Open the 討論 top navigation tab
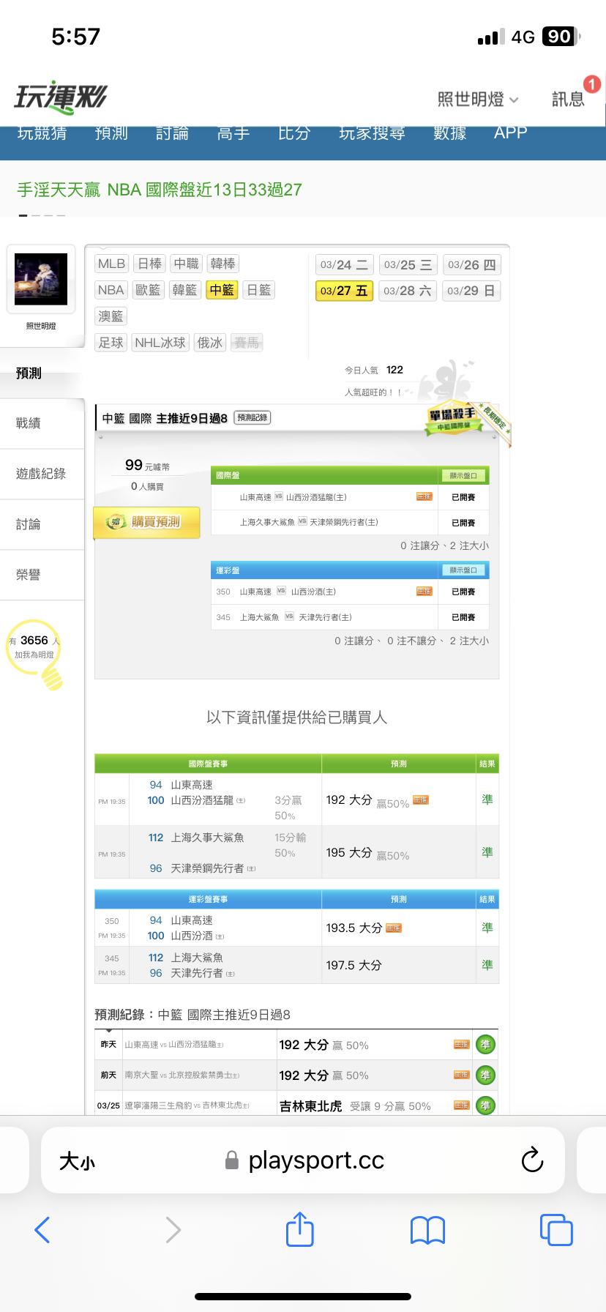606x1312 pixels. (173, 133)
